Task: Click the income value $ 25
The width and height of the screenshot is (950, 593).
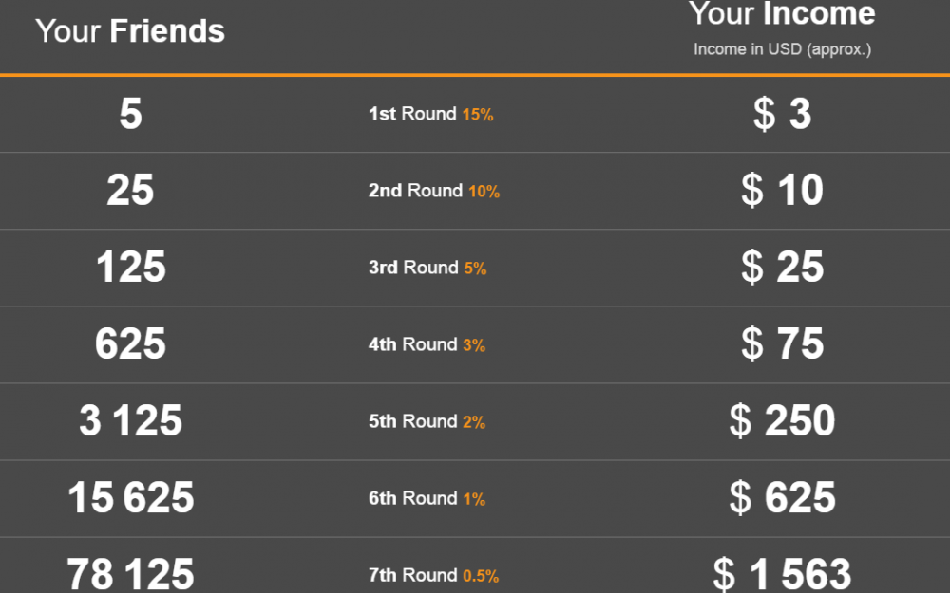Action: click(782, 268)
